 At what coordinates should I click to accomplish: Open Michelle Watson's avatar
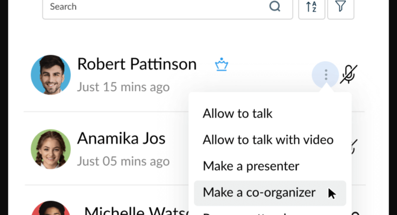51,209
